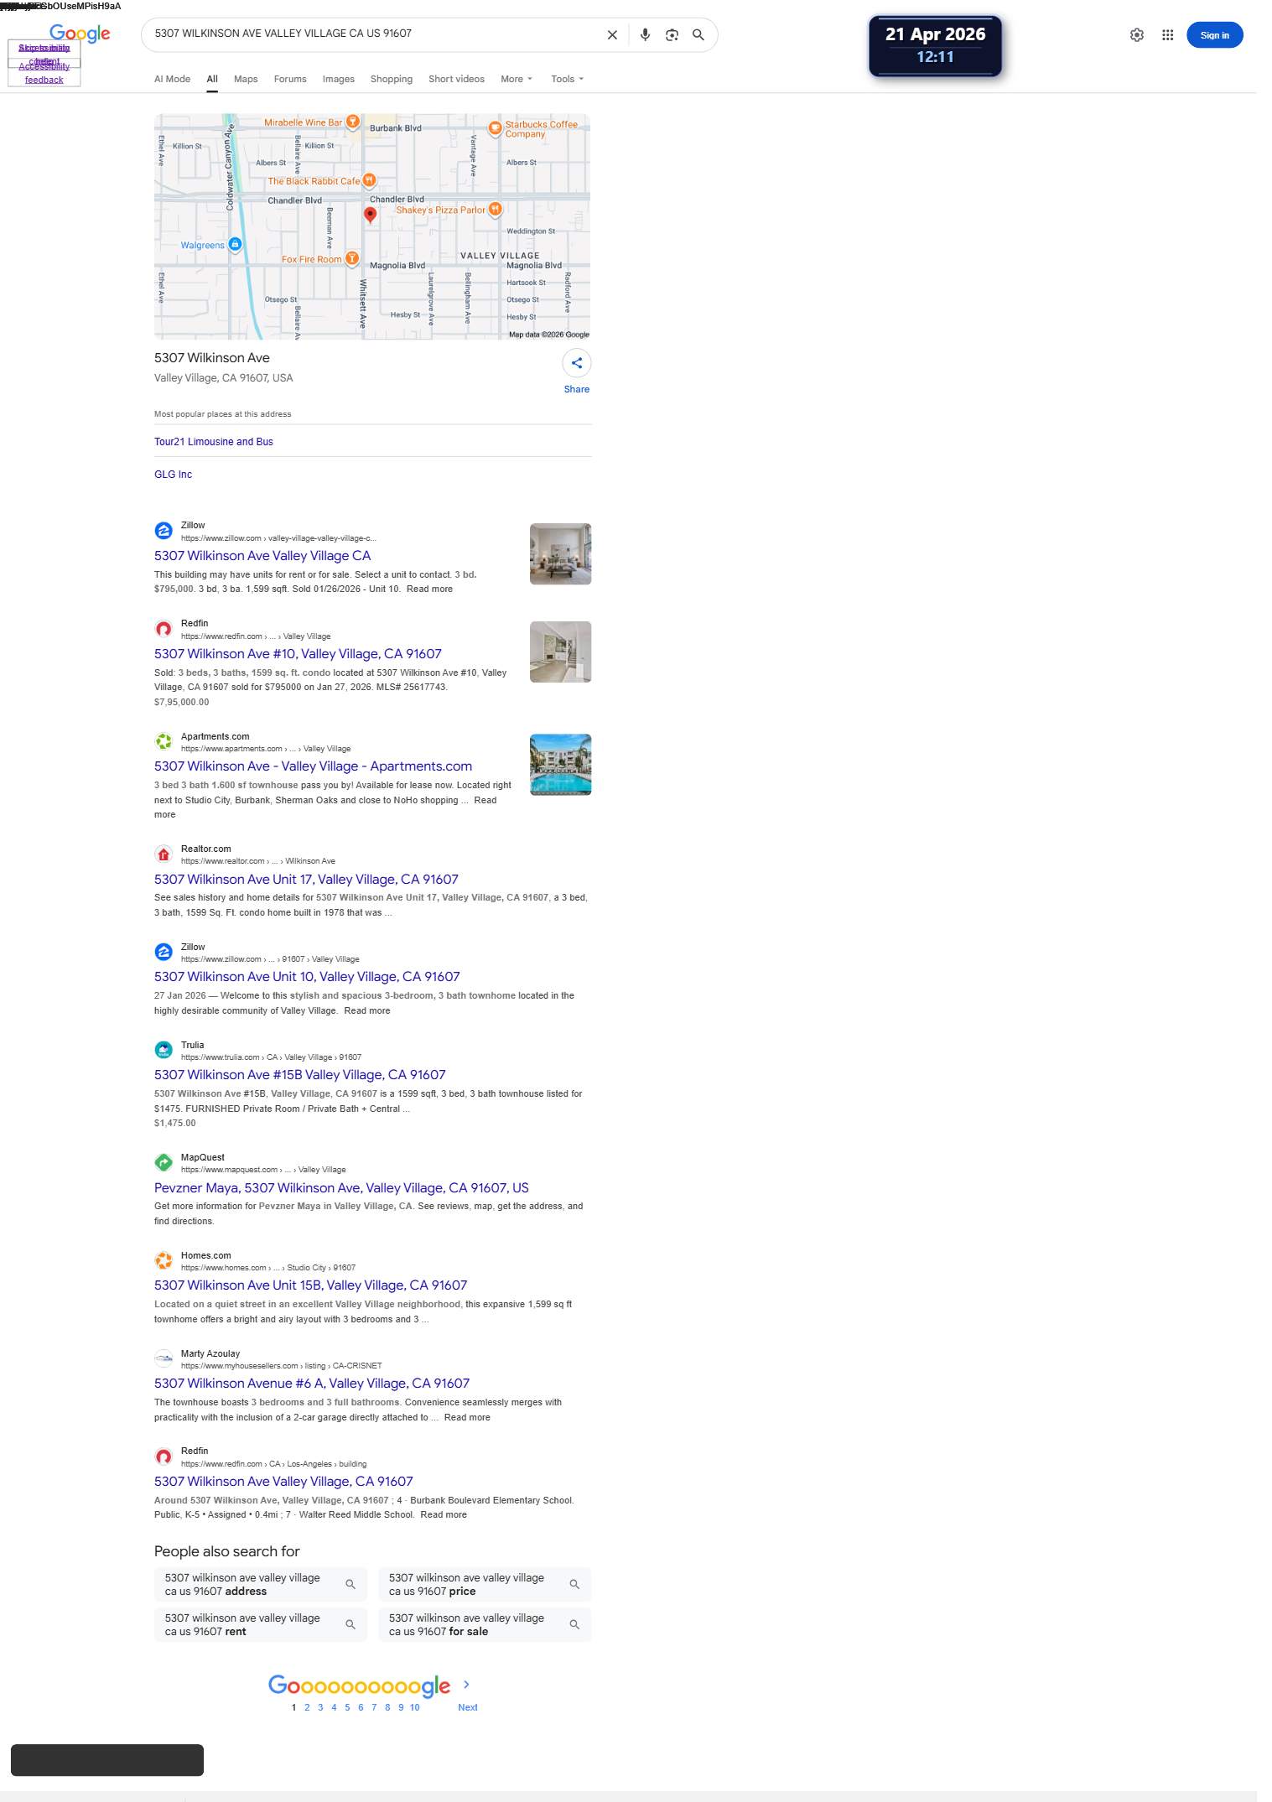This screenshot has height=1802, width=1272.
Task: Click the Apartments.com favicon
Action: click(x=164, y=742)
